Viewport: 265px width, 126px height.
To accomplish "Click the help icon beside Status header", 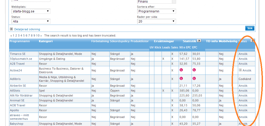I will (253, 41).
